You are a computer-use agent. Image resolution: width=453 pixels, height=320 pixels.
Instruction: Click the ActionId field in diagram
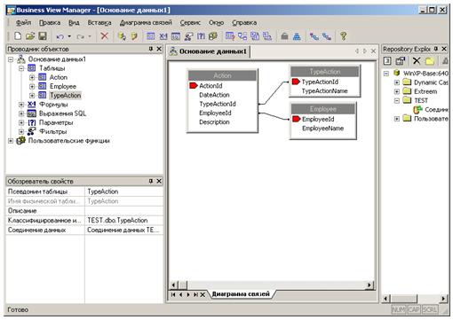[x=211, y=86]
